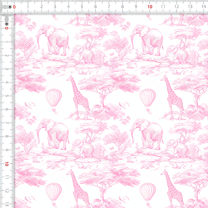The image size is (208, 208).
Task: Click the number 12 on the horizontal ruler
Action: (176, 7)
